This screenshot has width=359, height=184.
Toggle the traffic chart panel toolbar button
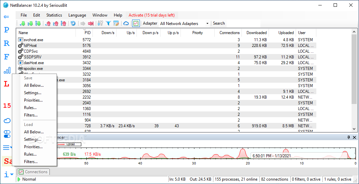tap(136, 23)
